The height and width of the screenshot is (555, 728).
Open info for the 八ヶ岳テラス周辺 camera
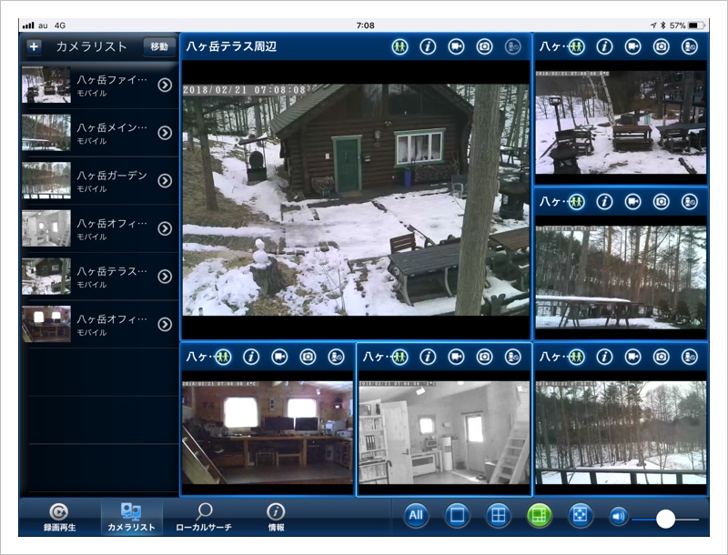[x=428, y=46]
